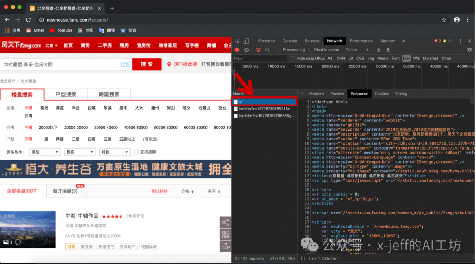This screenshot has width=476, height=264.
Task: Sort listings by 点评
Action: click(x=214, y=191)
